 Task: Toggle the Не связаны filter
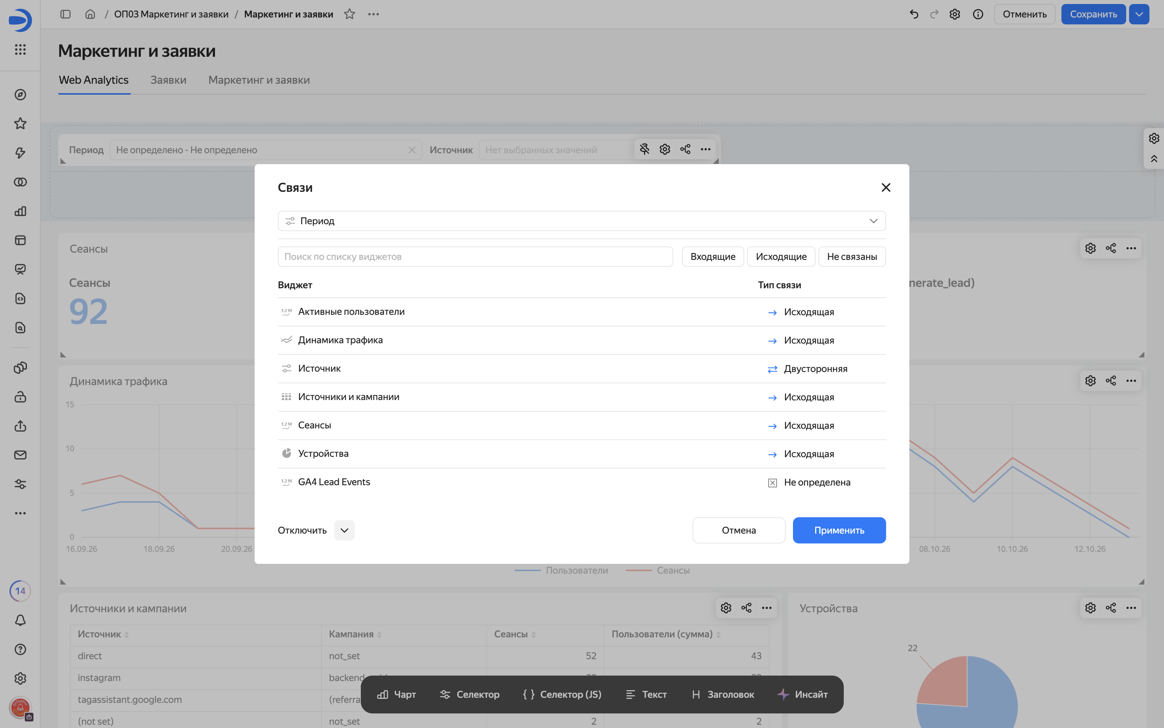coord(852,257)
